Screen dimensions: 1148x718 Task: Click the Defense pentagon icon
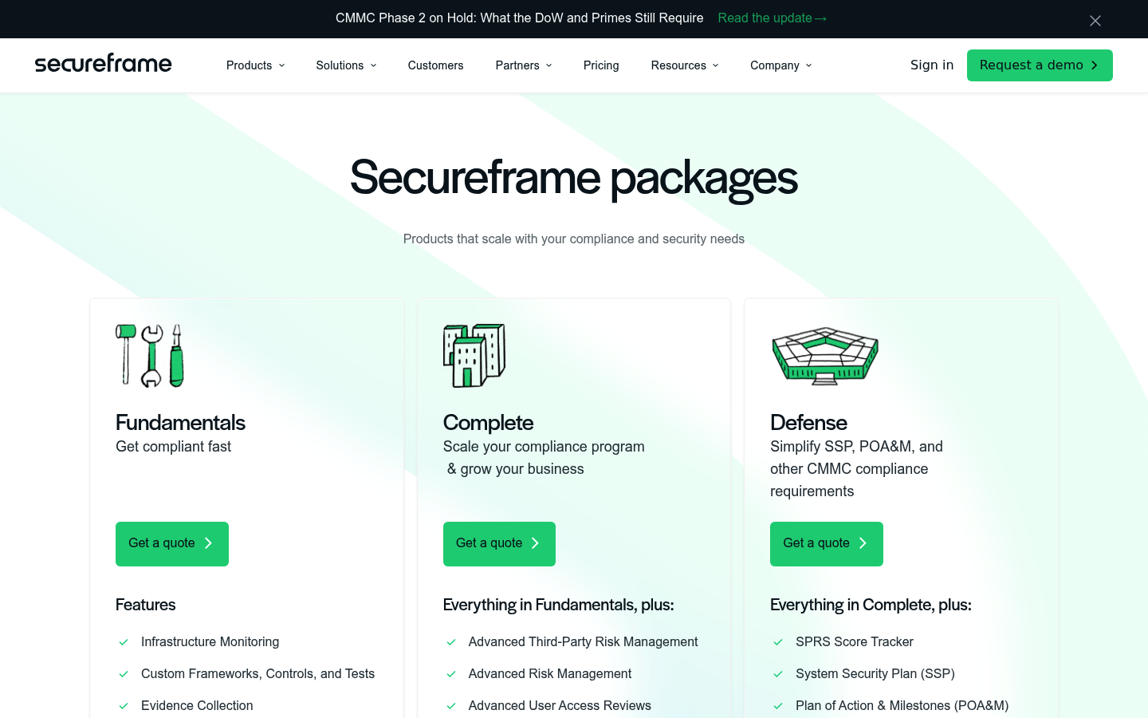825,356
